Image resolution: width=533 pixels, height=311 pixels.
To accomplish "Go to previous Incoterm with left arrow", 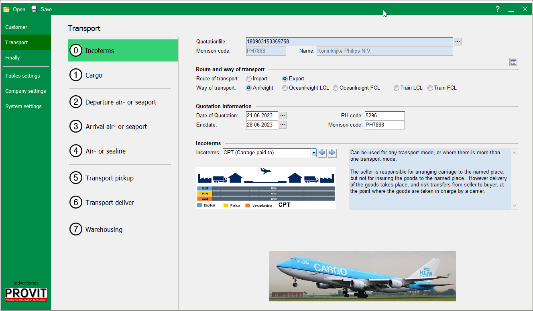I will point(322,153).
